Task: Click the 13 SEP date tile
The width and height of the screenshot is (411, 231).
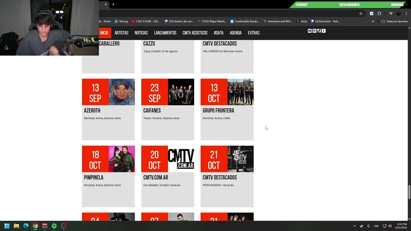Action: [95, 92]
